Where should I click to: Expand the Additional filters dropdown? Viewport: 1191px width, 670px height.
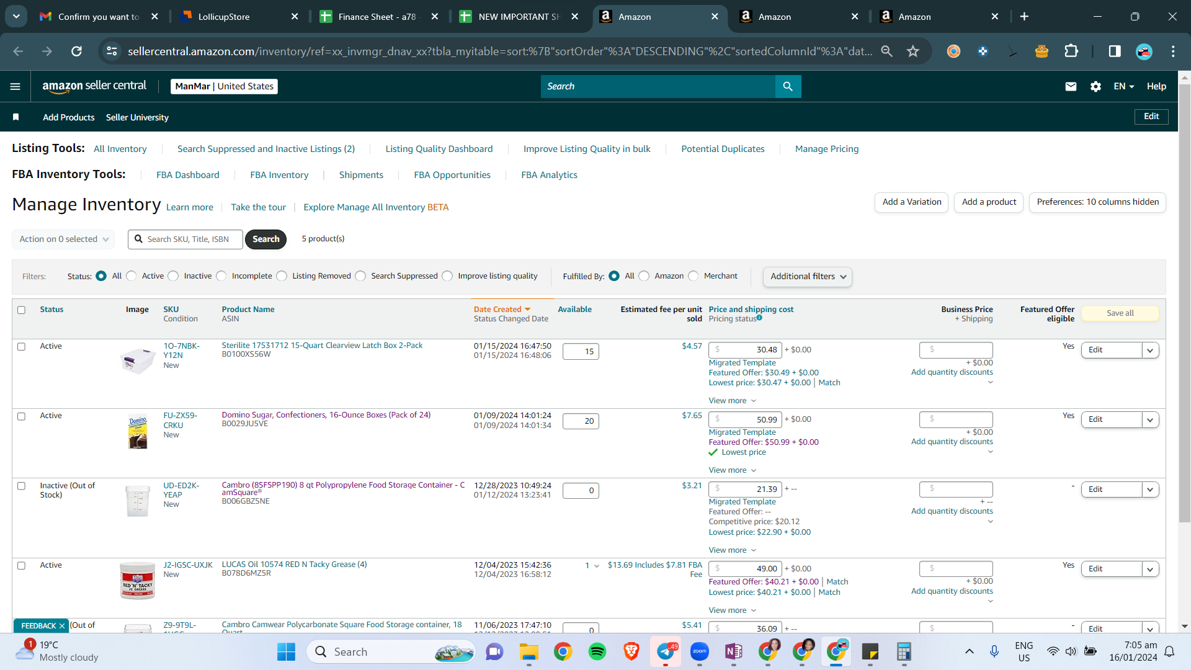tap(808, 277)
